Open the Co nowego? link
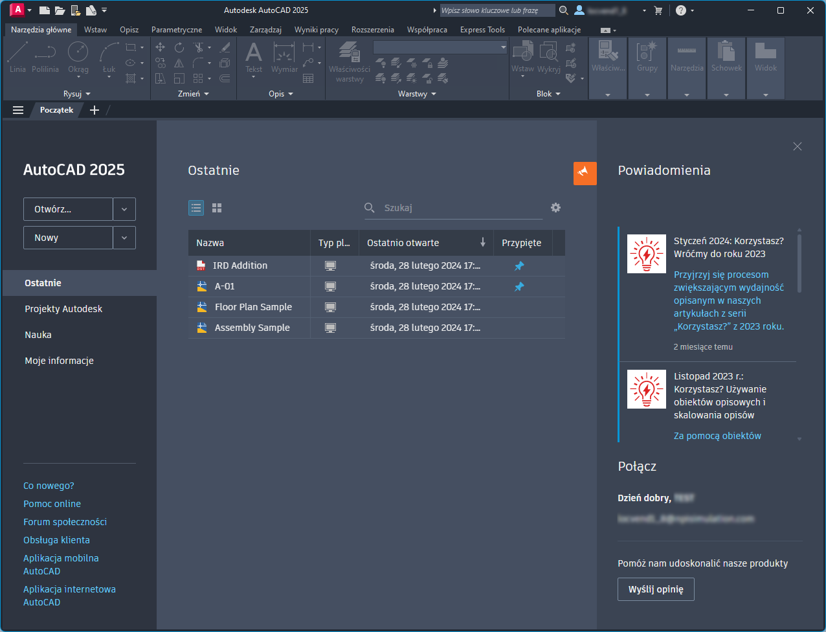Screen dimensions: 826x632 49,486
